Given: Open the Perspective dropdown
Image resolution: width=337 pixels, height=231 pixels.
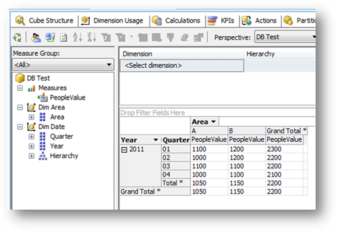Looking at the screenshot, I should click(x=285, y=37).
